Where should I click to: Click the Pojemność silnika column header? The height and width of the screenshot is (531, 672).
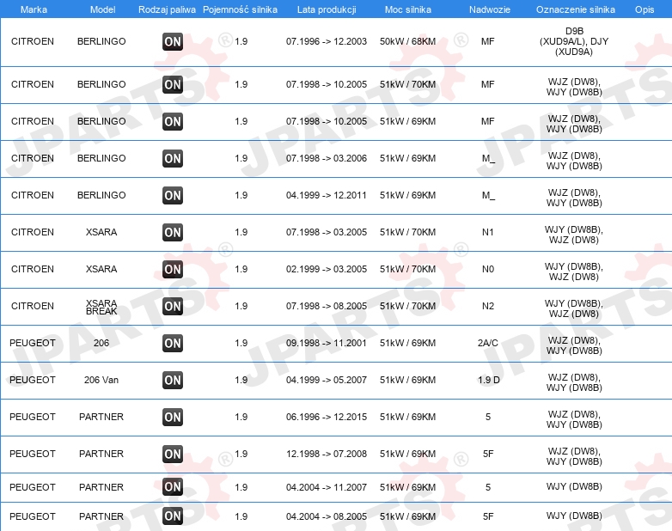click(240, 9)
